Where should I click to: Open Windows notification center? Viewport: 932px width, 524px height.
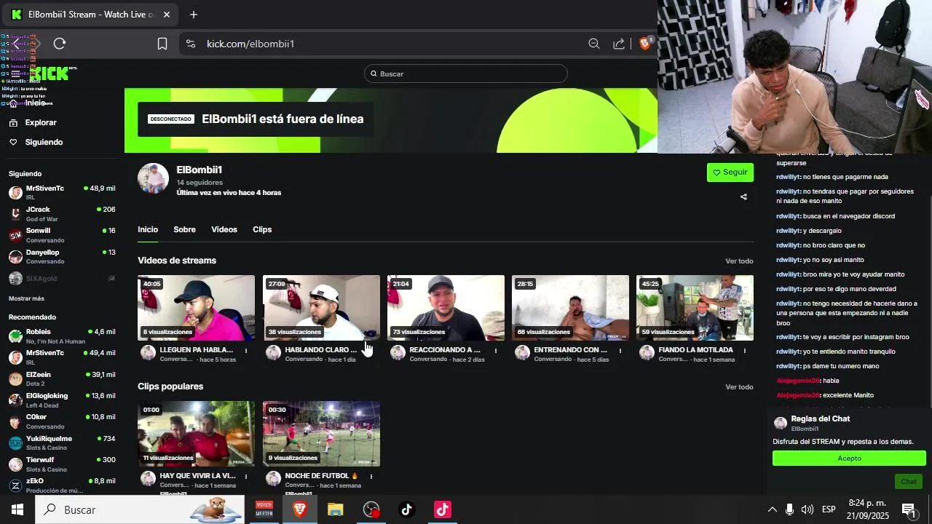coord(909,509)
